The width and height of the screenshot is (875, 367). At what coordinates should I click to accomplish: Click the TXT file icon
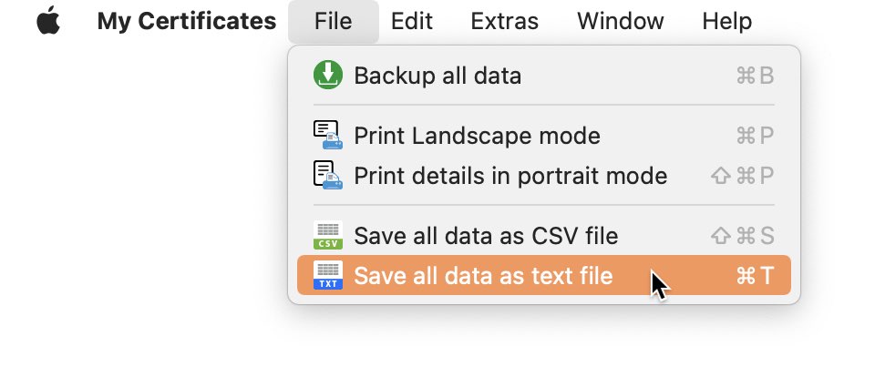[328, 276]
